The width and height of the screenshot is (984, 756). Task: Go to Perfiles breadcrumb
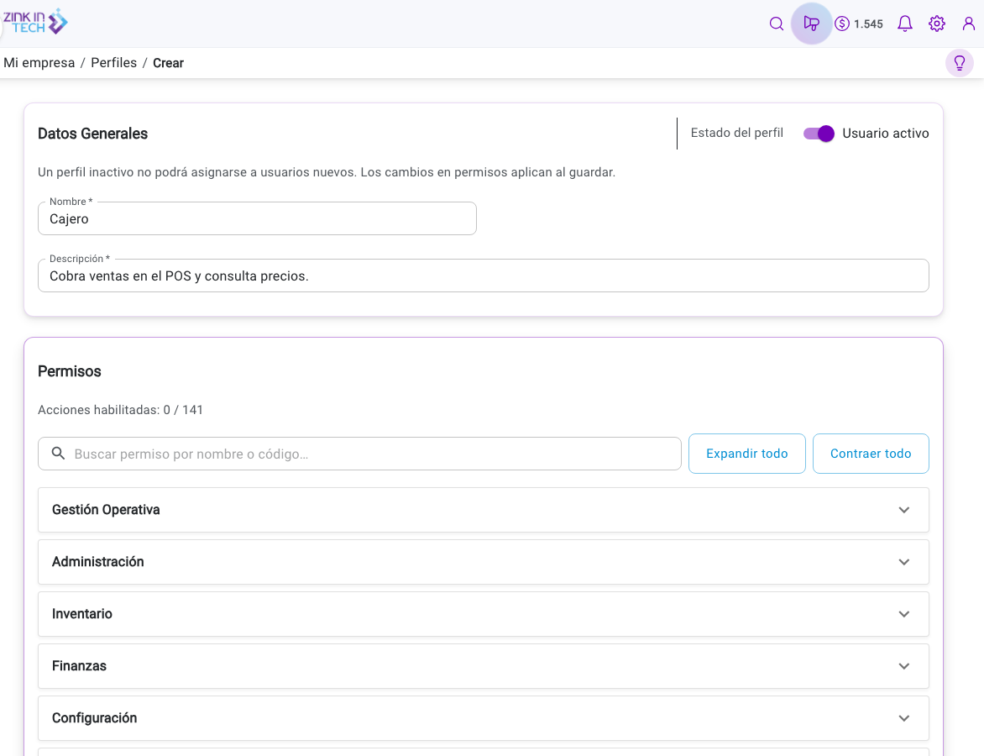[113, 63]
